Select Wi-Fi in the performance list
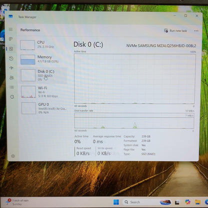 click(x=44, y=92)
